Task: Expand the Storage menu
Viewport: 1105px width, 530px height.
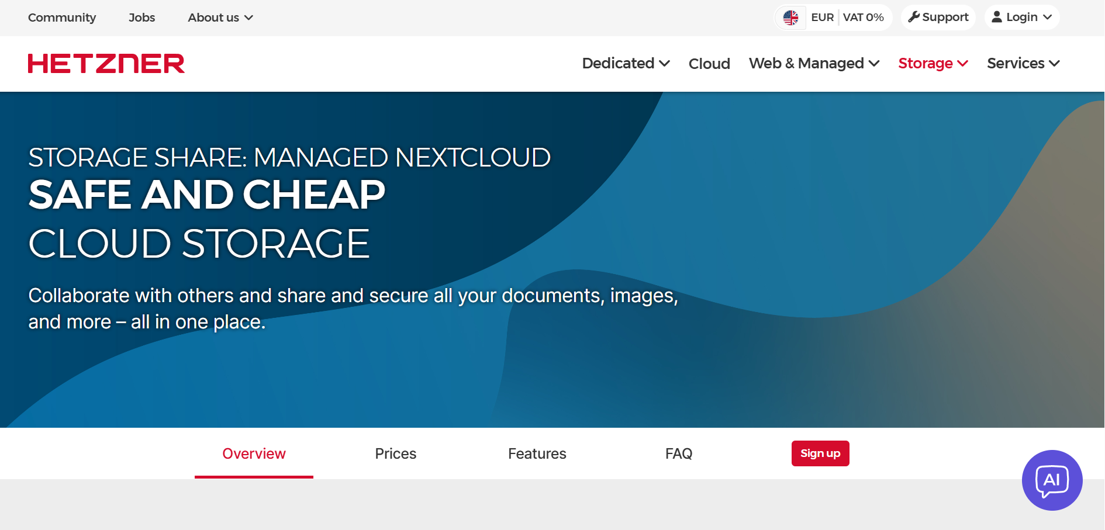Action: coord(933,63)
